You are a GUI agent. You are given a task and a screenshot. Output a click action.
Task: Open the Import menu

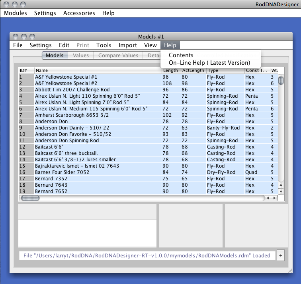point(128,45)
